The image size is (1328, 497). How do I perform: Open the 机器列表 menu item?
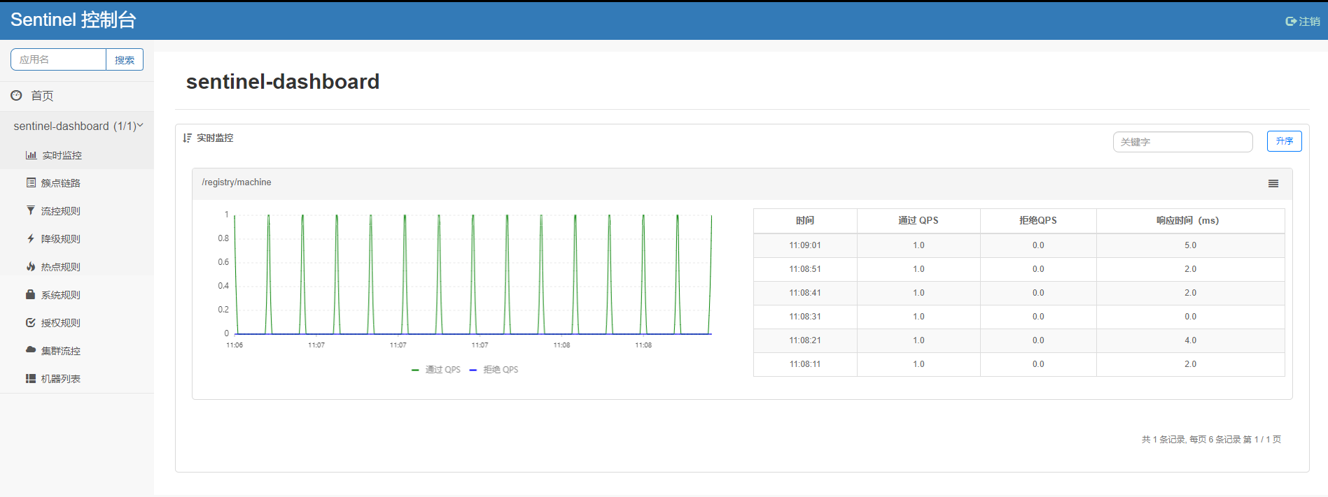point(61,379)
